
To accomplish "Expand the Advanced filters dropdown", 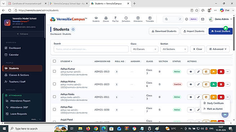I will tap(218, 49).
